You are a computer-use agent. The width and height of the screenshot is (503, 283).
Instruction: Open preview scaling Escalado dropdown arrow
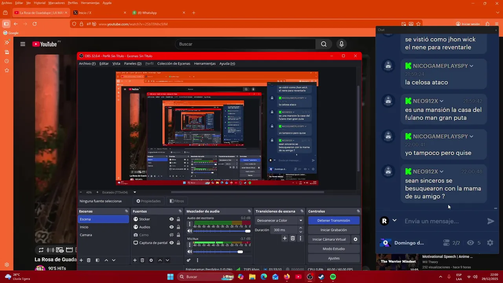click(x=135, y=192)
